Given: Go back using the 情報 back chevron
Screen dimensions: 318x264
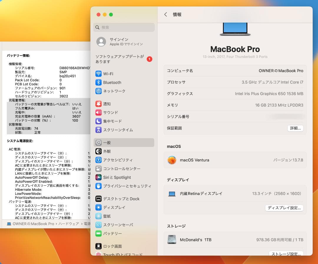Looking at the screenshot, I should point(165,14).
